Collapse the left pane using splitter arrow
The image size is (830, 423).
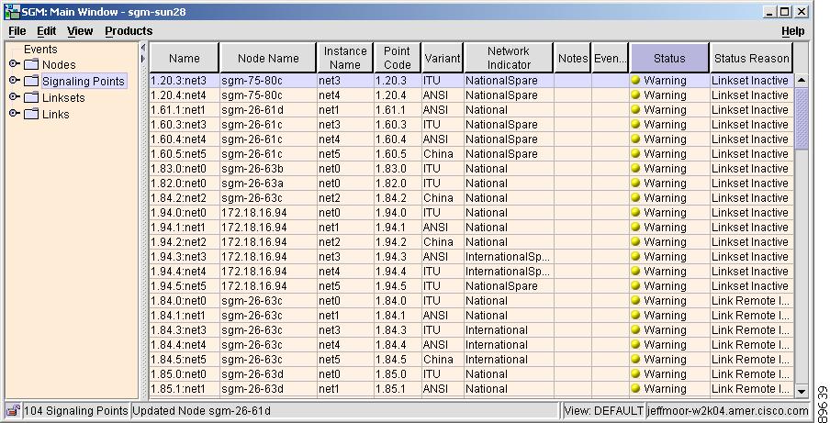(x=142, y=48)
